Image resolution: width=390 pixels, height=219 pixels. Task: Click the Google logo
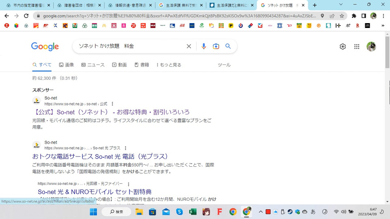coord(45,46)
